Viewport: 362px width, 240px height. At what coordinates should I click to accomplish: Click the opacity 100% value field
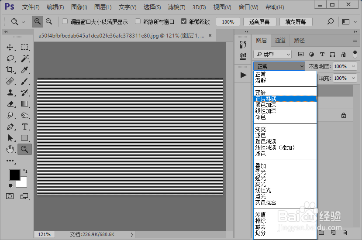click(341, 66)
